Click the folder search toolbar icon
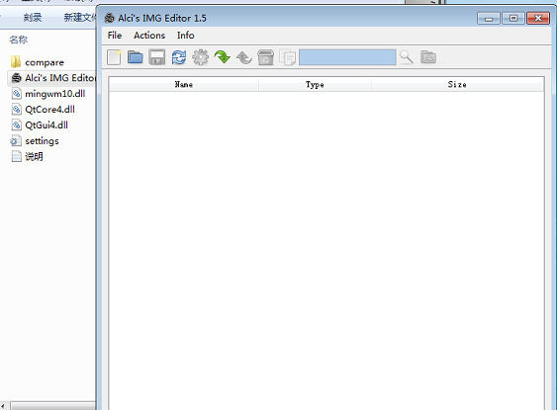Image resolution: width=557 pixels, height=410 pixels. tap(428, 56)
